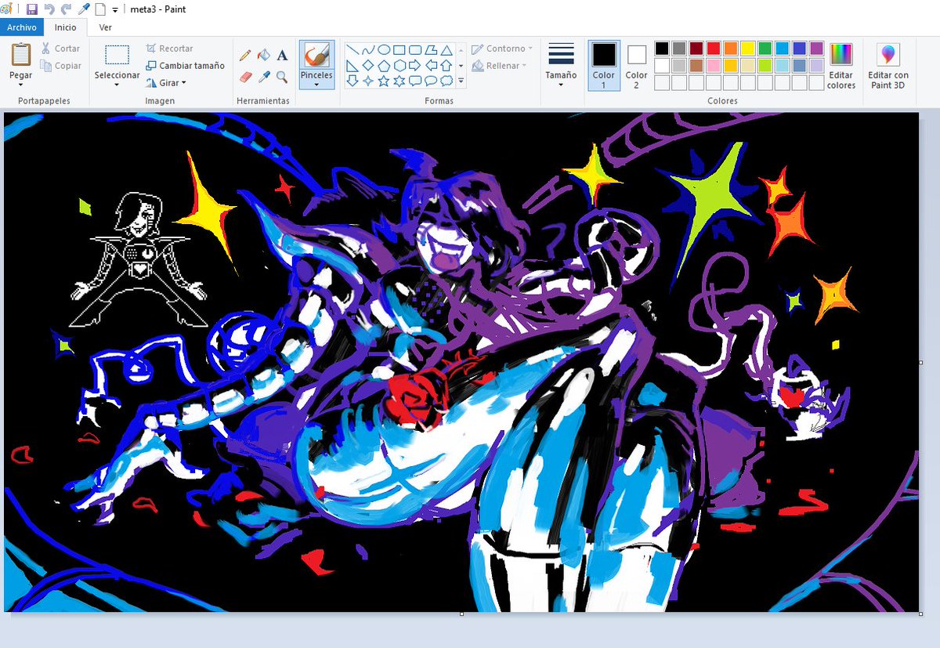
Task: Open Editar colores color editor
Action: pos(841,66)
